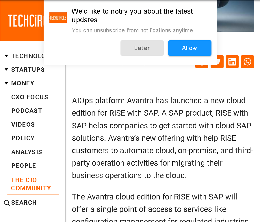Click the Allow notifications button
Viewport: 260px width, 222px height.
coord(190,48)
